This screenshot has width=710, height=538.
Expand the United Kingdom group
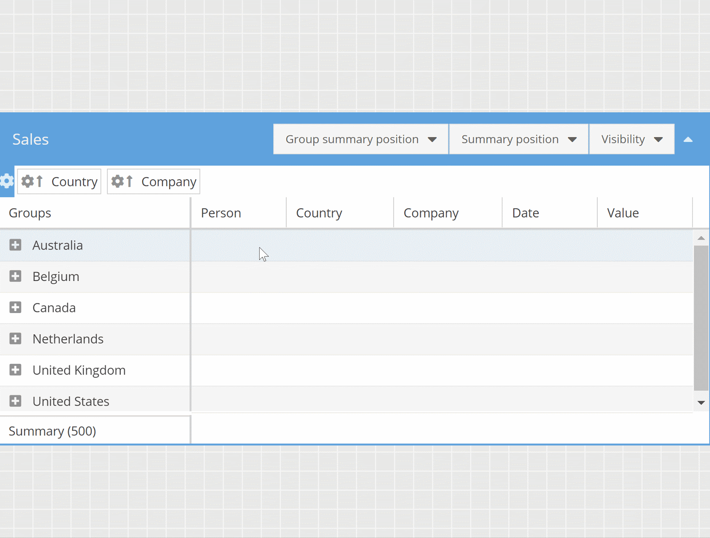[16, 370]
